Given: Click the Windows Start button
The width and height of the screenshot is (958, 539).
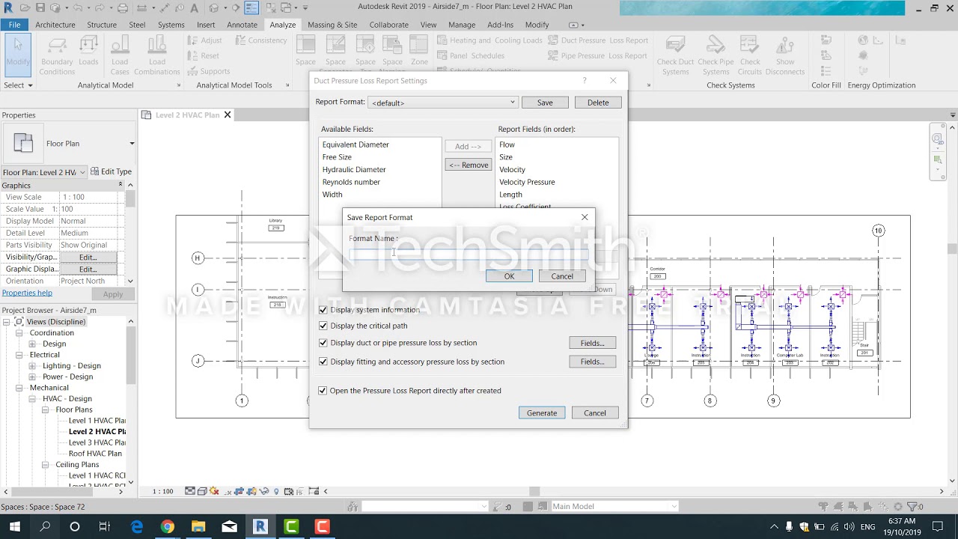Looking at the screenshot, I should click(x=15, y=527).
